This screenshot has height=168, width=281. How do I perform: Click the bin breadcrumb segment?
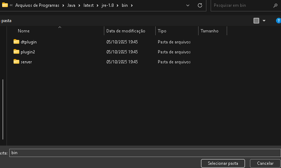click(x=125, y=5)
